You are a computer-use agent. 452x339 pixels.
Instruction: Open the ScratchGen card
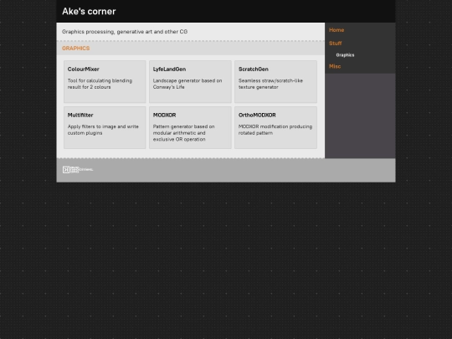(275, 81)
